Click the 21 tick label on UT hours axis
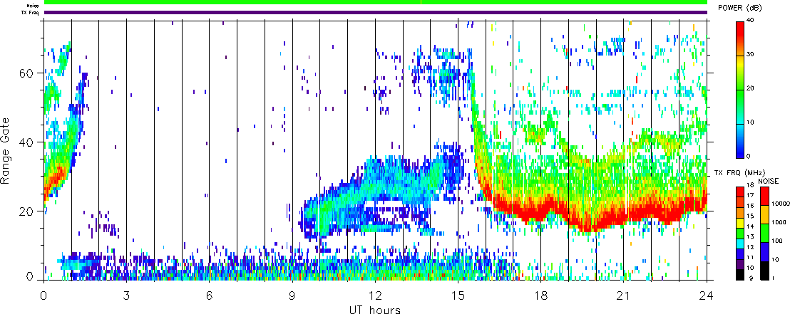The height and width of the screenshot is (314, 790). [x=624, y=295]
